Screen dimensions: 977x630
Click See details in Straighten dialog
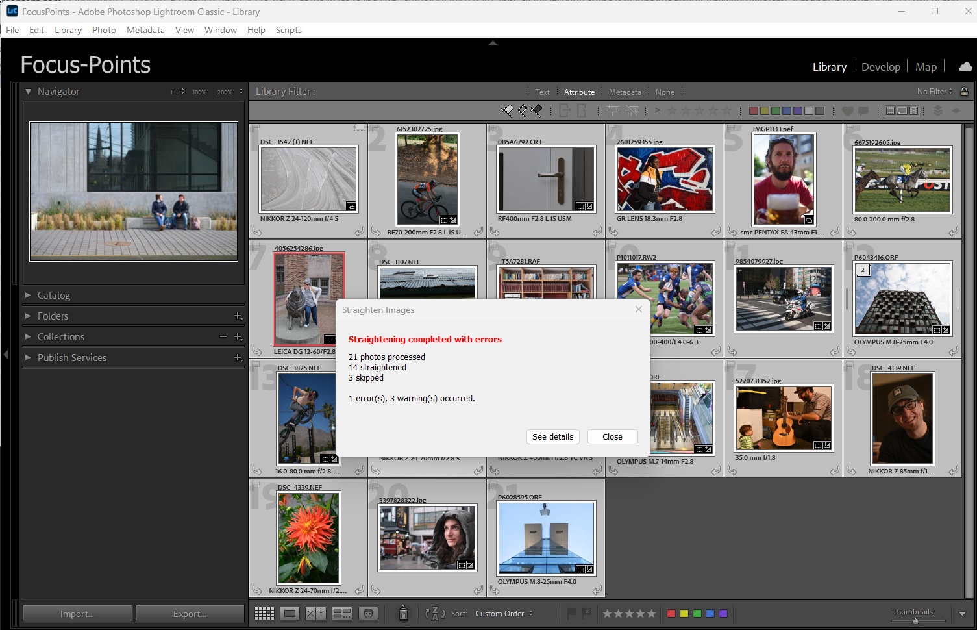[x=552, y=437]
